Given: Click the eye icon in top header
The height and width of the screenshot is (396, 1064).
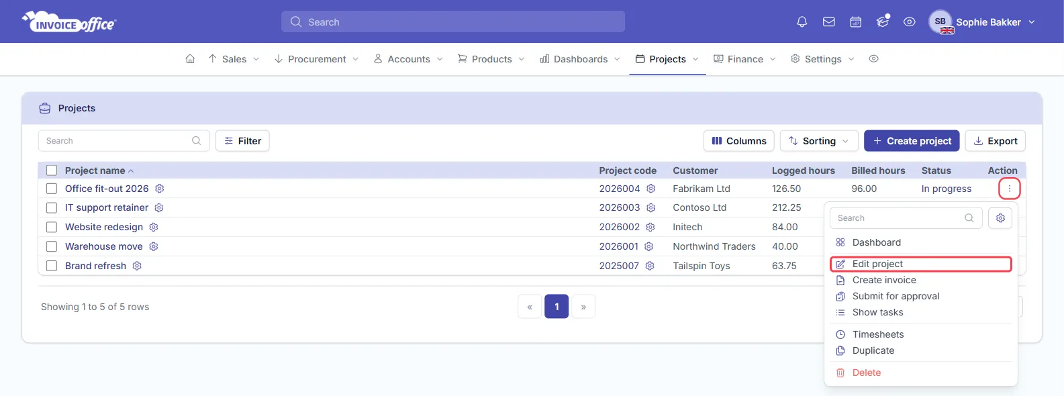Looking at the screenshot, I should click(x=910, y=22).
